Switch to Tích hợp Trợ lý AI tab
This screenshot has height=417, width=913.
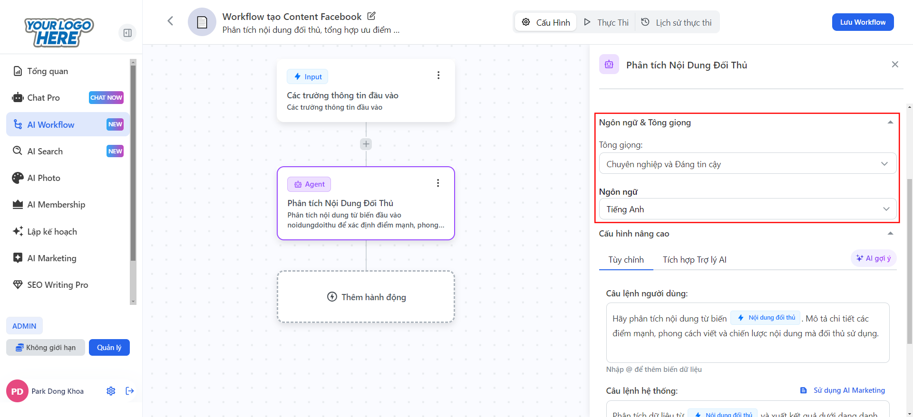click(694, 260)
